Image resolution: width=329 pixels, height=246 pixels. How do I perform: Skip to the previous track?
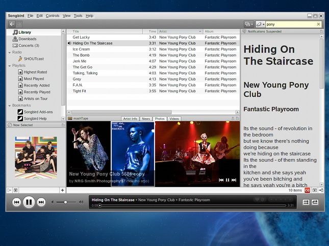(x=16, y=202)
